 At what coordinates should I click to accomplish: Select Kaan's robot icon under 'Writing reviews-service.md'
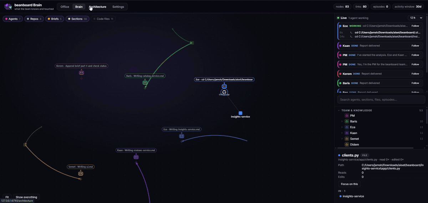(x=136, y=157)
